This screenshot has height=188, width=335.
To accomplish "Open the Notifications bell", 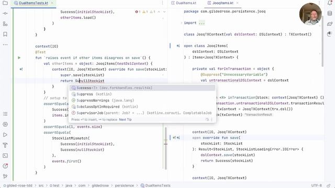I will pyautogui.click(x=330, y=3).
